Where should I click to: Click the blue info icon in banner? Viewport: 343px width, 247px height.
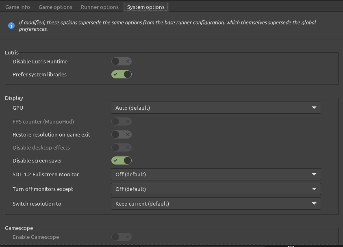pos(11,26)
